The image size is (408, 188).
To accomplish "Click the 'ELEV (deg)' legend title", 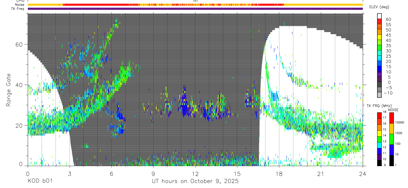I will [x=379, y=7].
